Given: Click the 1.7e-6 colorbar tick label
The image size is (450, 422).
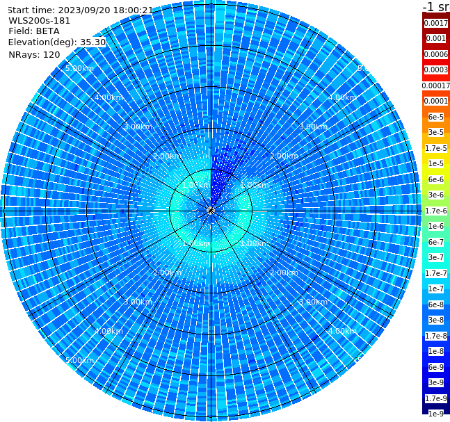Looking at the screenshot, I should pyautogui.click(x=436, y=211).
